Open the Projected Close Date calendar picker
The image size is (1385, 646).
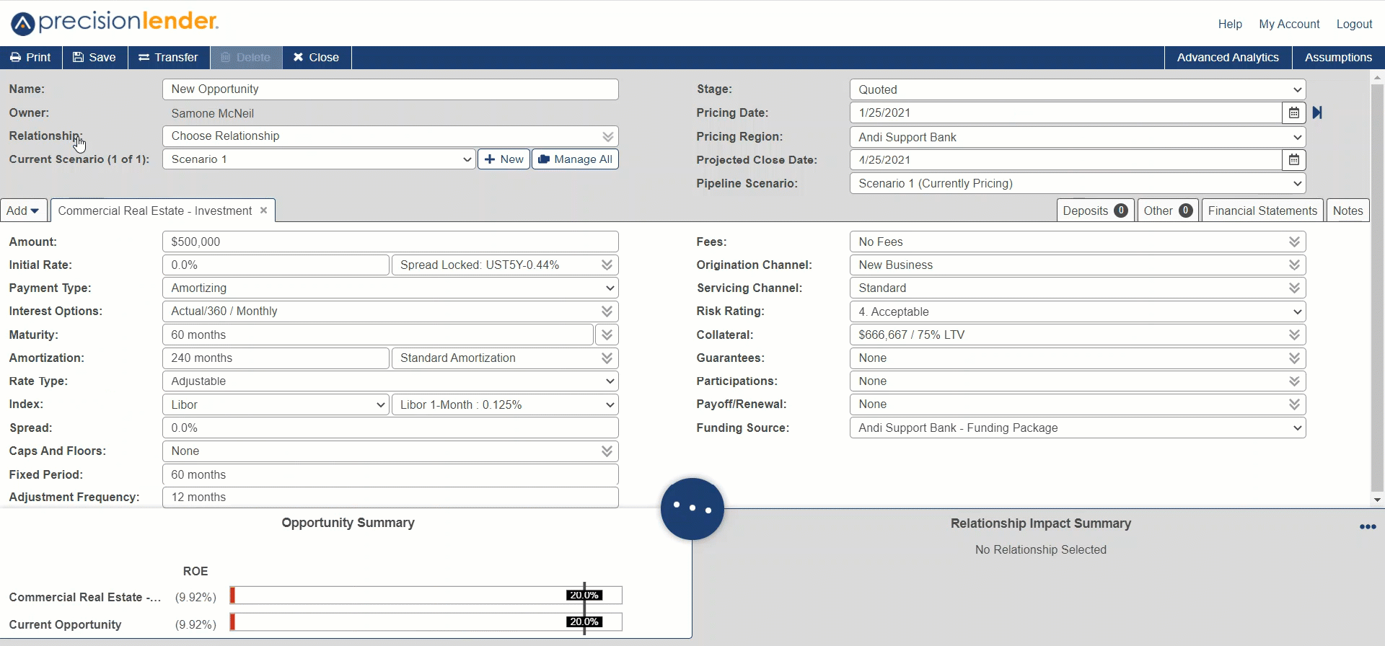1294,160
